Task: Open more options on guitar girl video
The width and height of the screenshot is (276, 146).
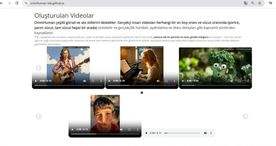Action: coord(101,81)
